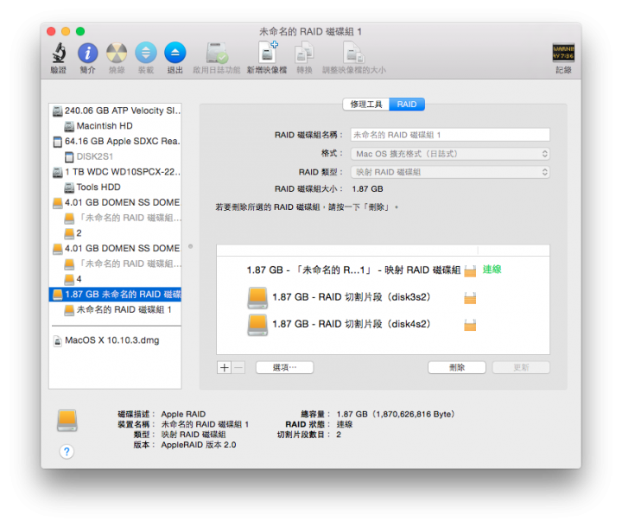Viewport: 622px width, 527px height.
Task: Click the sidebar divider resize handle dot
Action: click(190, 246)
